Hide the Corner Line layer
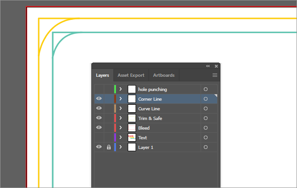The image size is (297, 188). (x=99, y=98)
